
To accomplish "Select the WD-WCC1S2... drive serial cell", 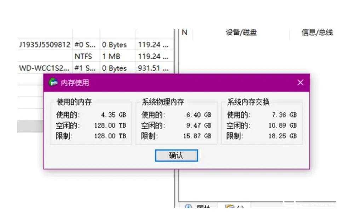I will tap(44, 68).
